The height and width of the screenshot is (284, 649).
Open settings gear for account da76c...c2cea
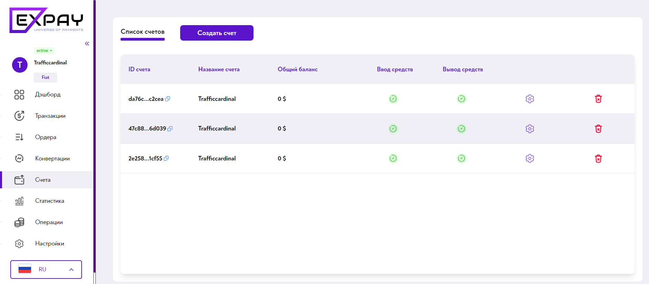coord(530,99)
